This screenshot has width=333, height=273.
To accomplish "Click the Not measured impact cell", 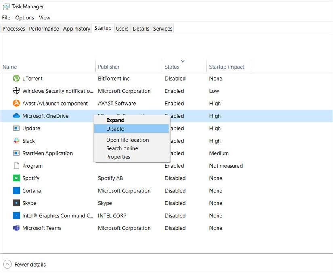I will [226, 166].
